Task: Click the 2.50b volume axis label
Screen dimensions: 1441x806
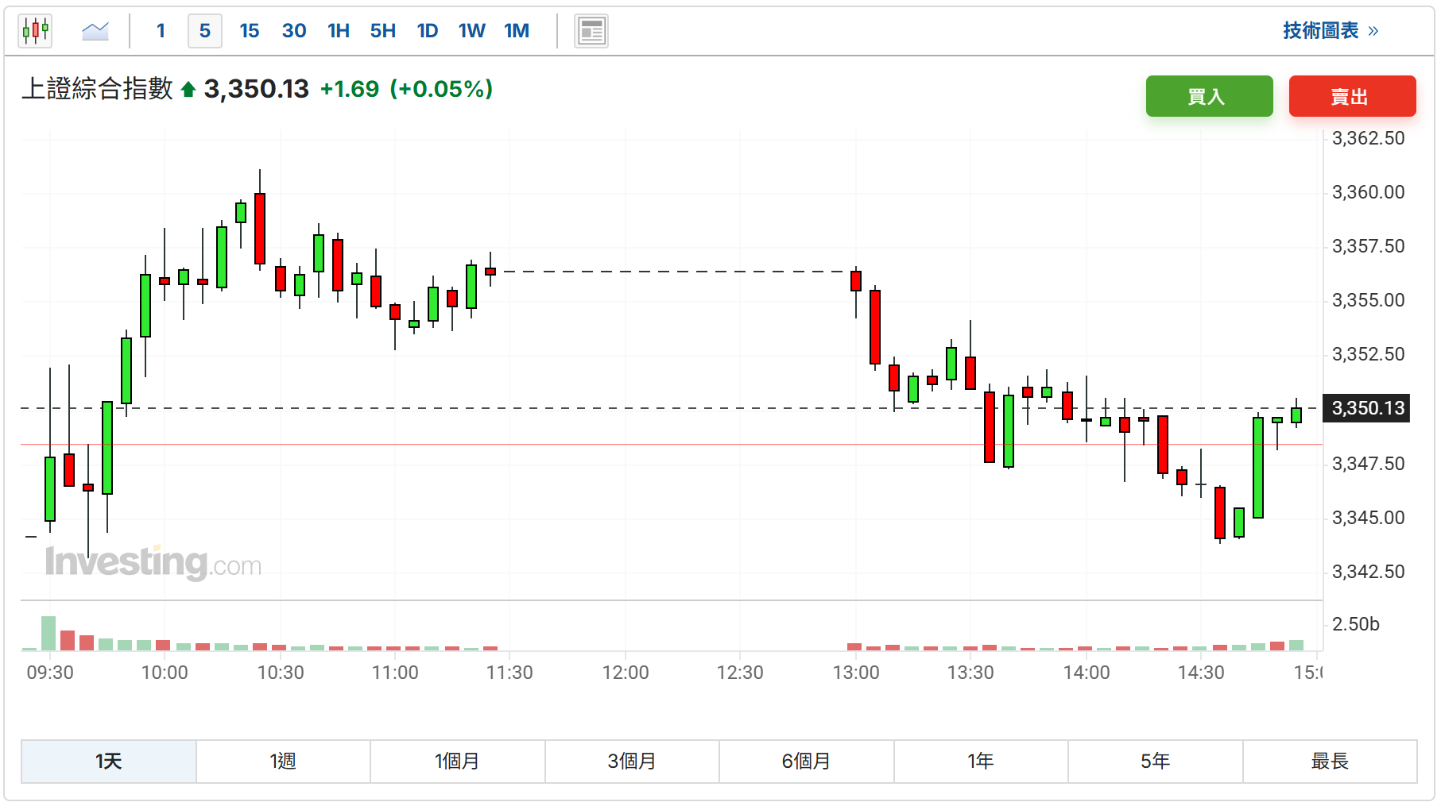Action: [1356, 624]
